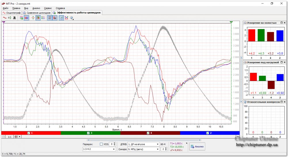Toggle the red bar chart toolbar icon
The image size is (288, 157).
[x=55, y=18]
